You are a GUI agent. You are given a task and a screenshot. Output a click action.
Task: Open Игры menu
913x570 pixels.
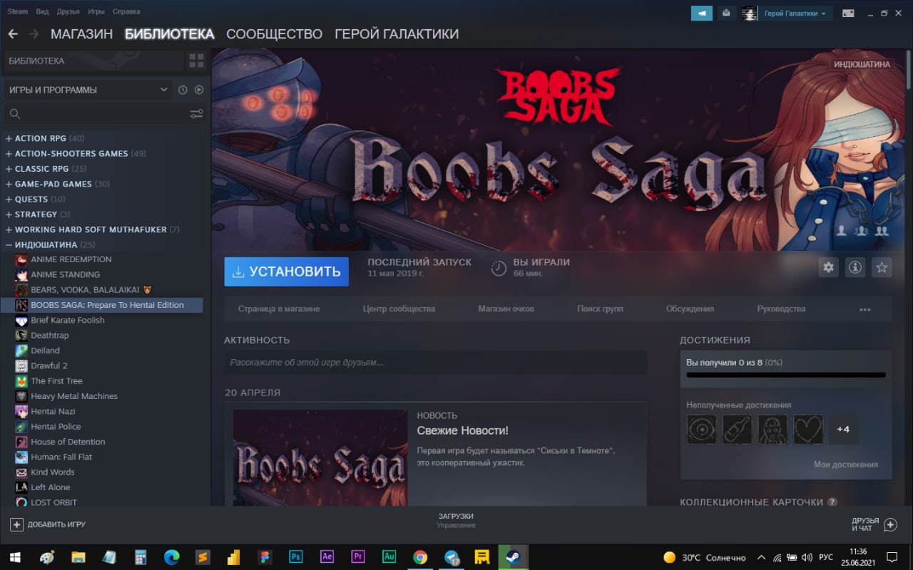(x=96, y=11)
